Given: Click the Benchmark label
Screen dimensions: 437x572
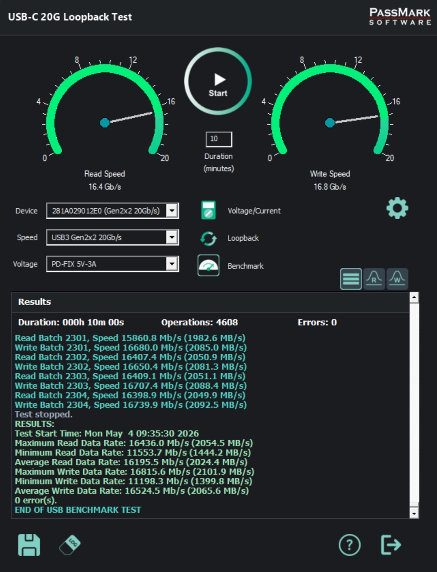Looking at the screenshot, I should click(x=246, y=266).
